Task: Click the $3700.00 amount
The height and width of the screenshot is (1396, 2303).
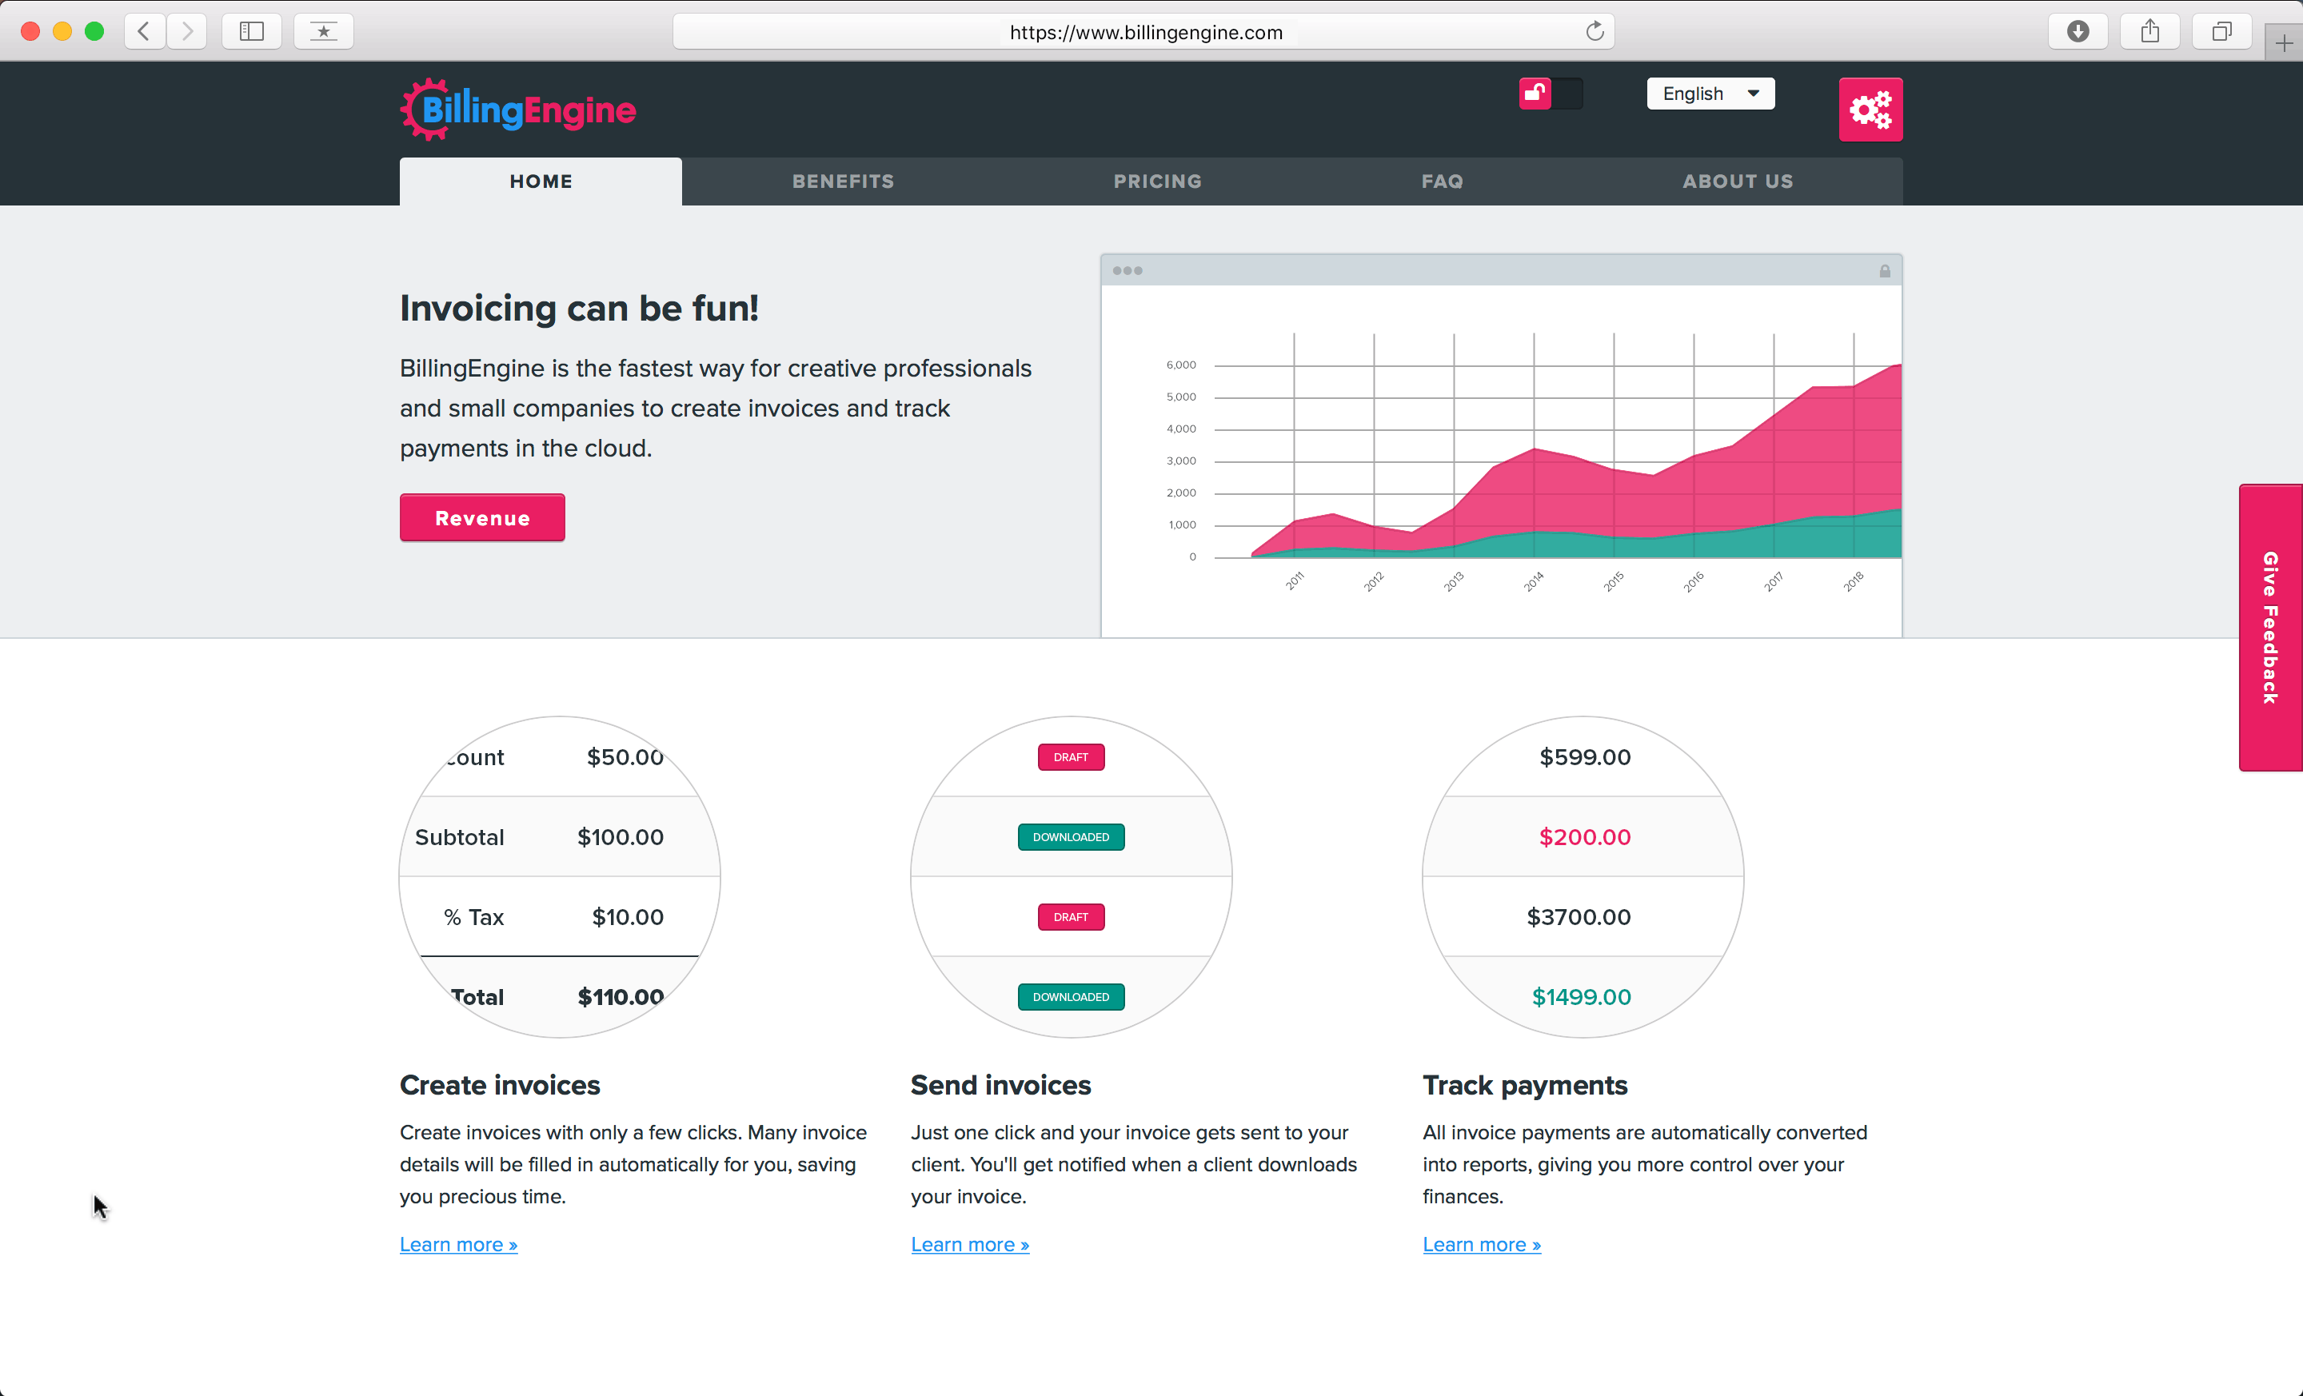Action: pos(1579,916)
